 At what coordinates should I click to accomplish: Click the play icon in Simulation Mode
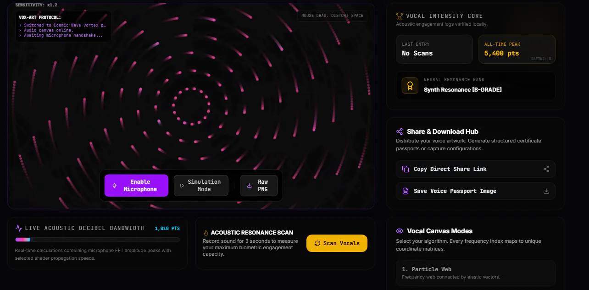[182, 186]
